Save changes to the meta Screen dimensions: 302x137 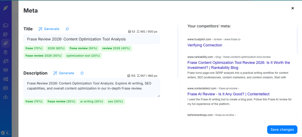(282, 130)
